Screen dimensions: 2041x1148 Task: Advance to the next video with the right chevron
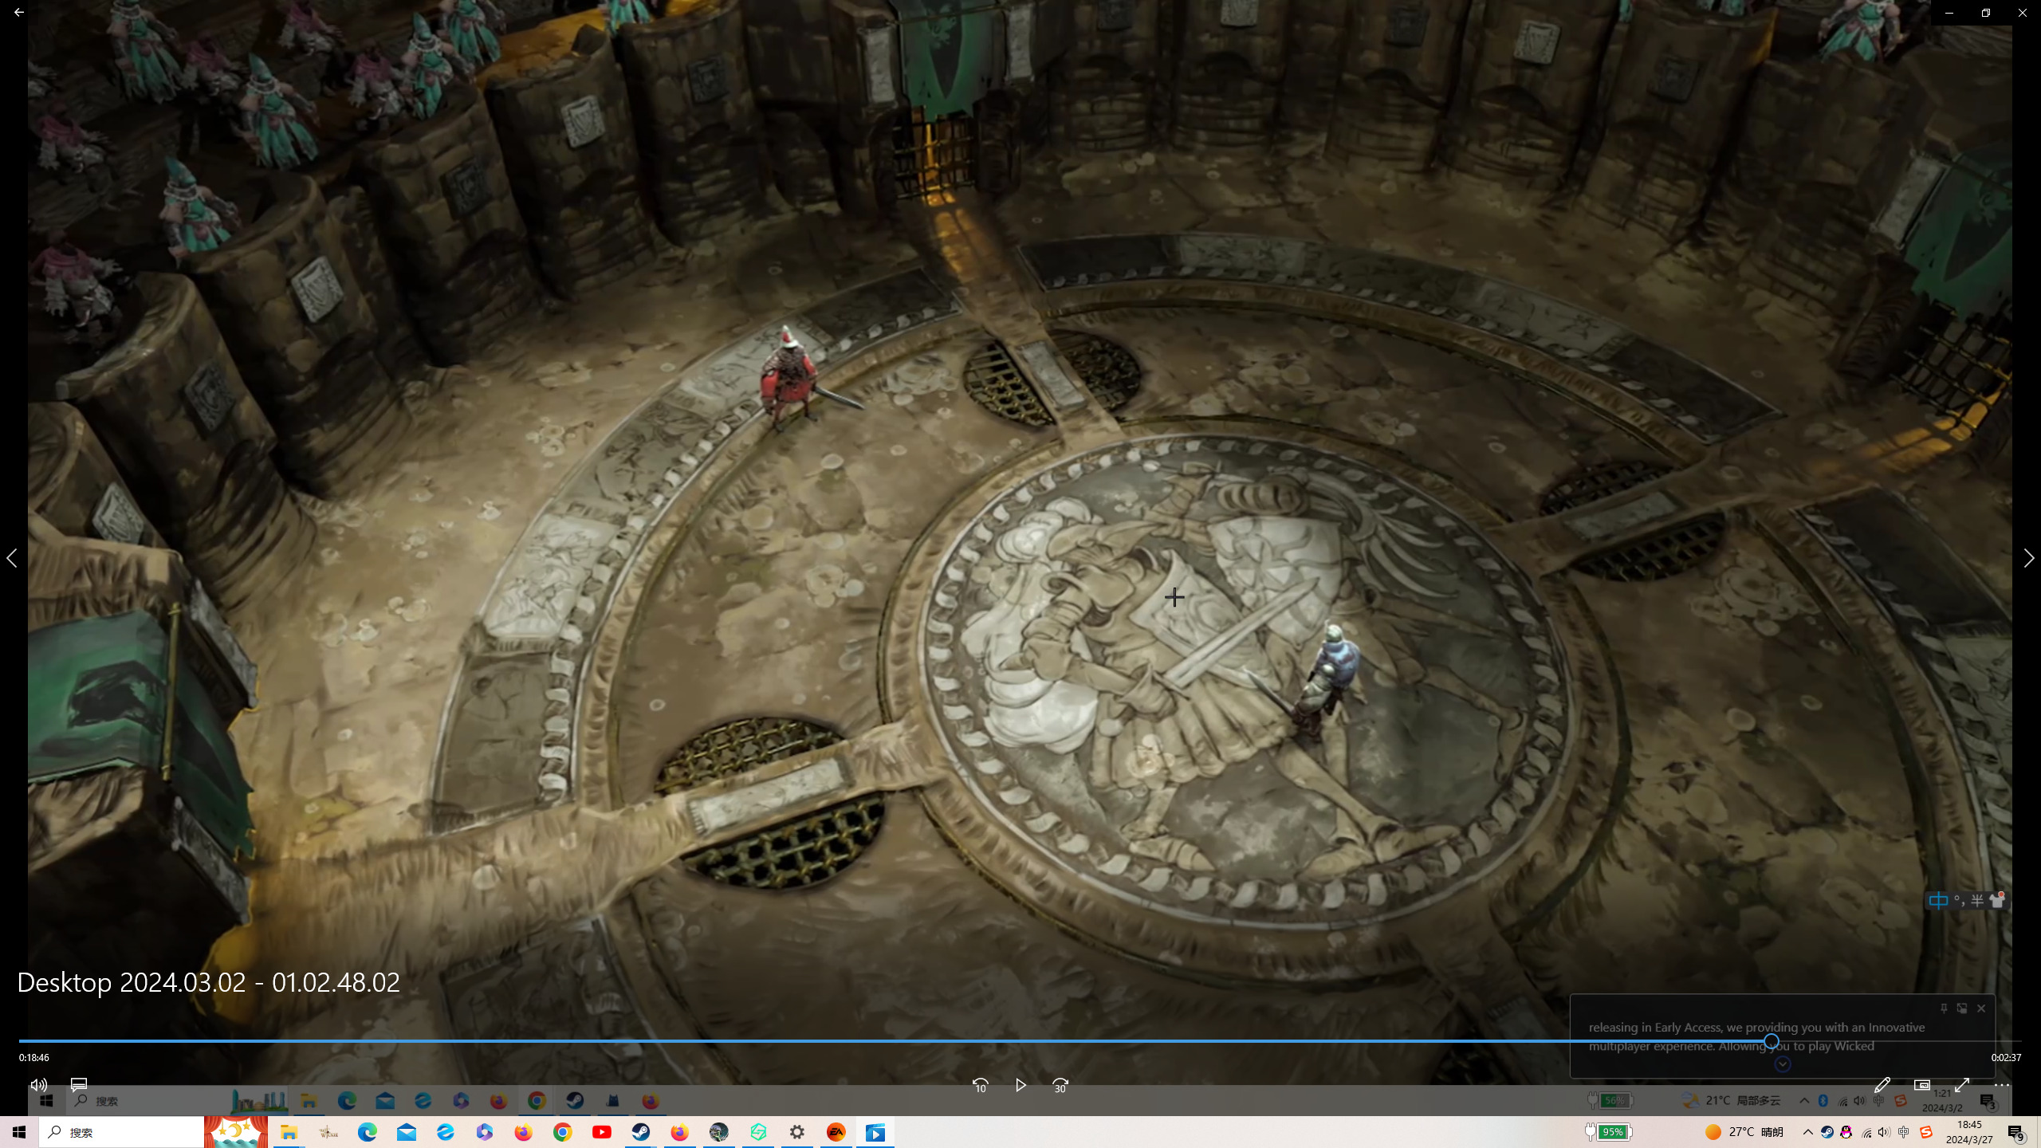click(x=2028, y=558)
